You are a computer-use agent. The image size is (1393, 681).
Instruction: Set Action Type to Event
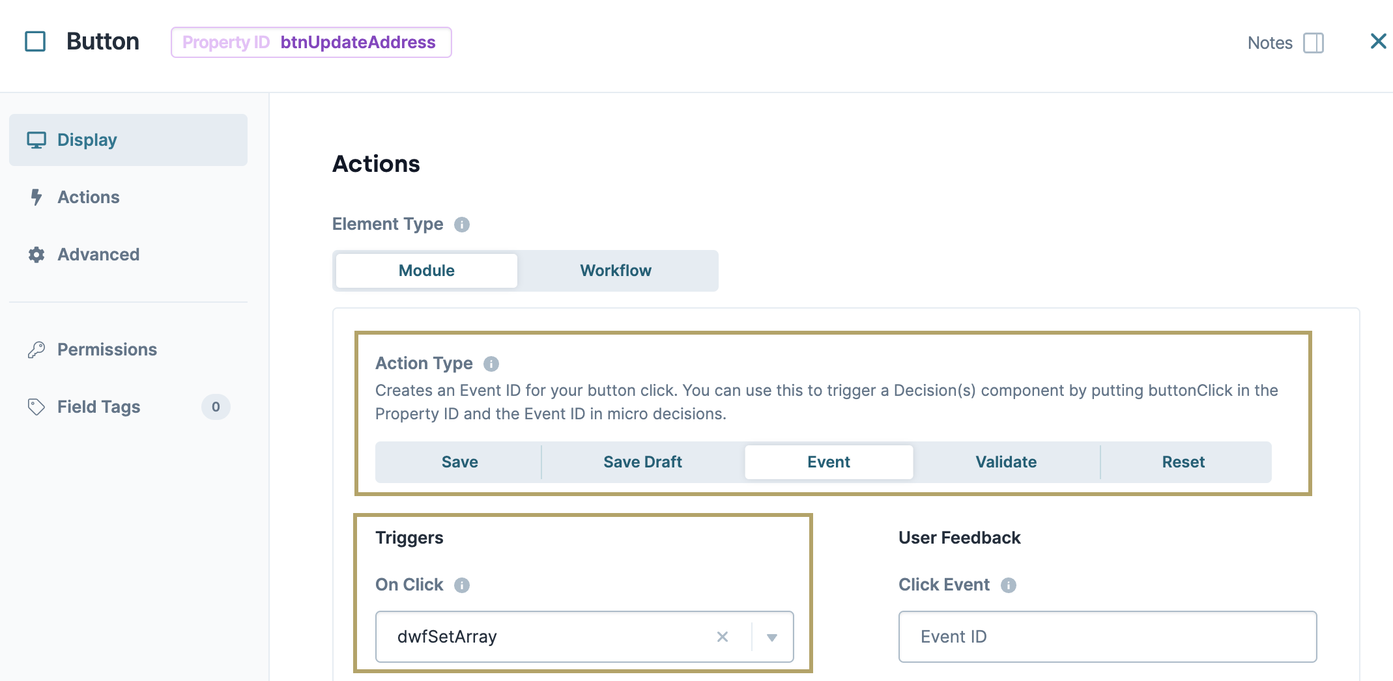coord(829,462)
